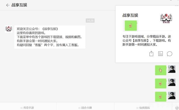Click the pointing-finger emoji inside the profile card
179x110 pixels.
point(131,26)
